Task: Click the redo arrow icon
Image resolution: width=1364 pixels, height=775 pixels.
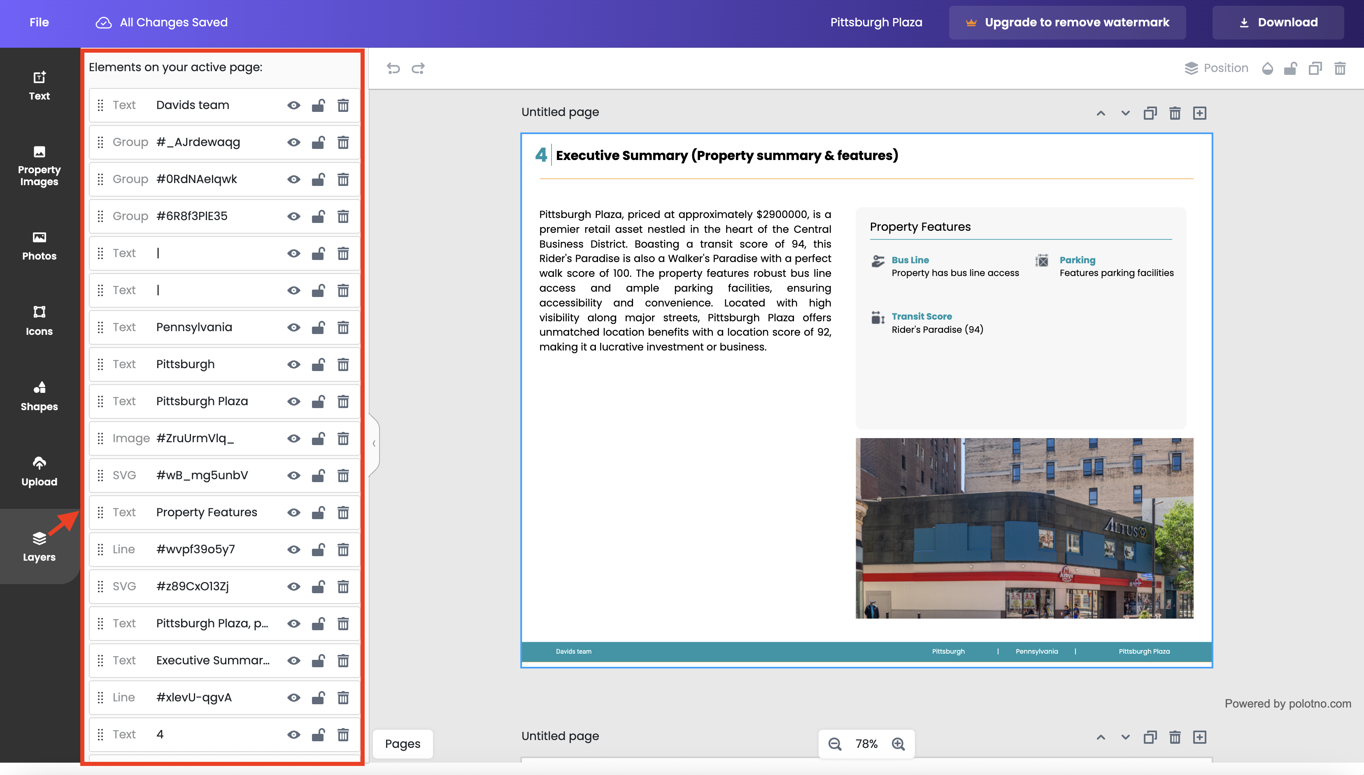Action: [x=419, y=68]
